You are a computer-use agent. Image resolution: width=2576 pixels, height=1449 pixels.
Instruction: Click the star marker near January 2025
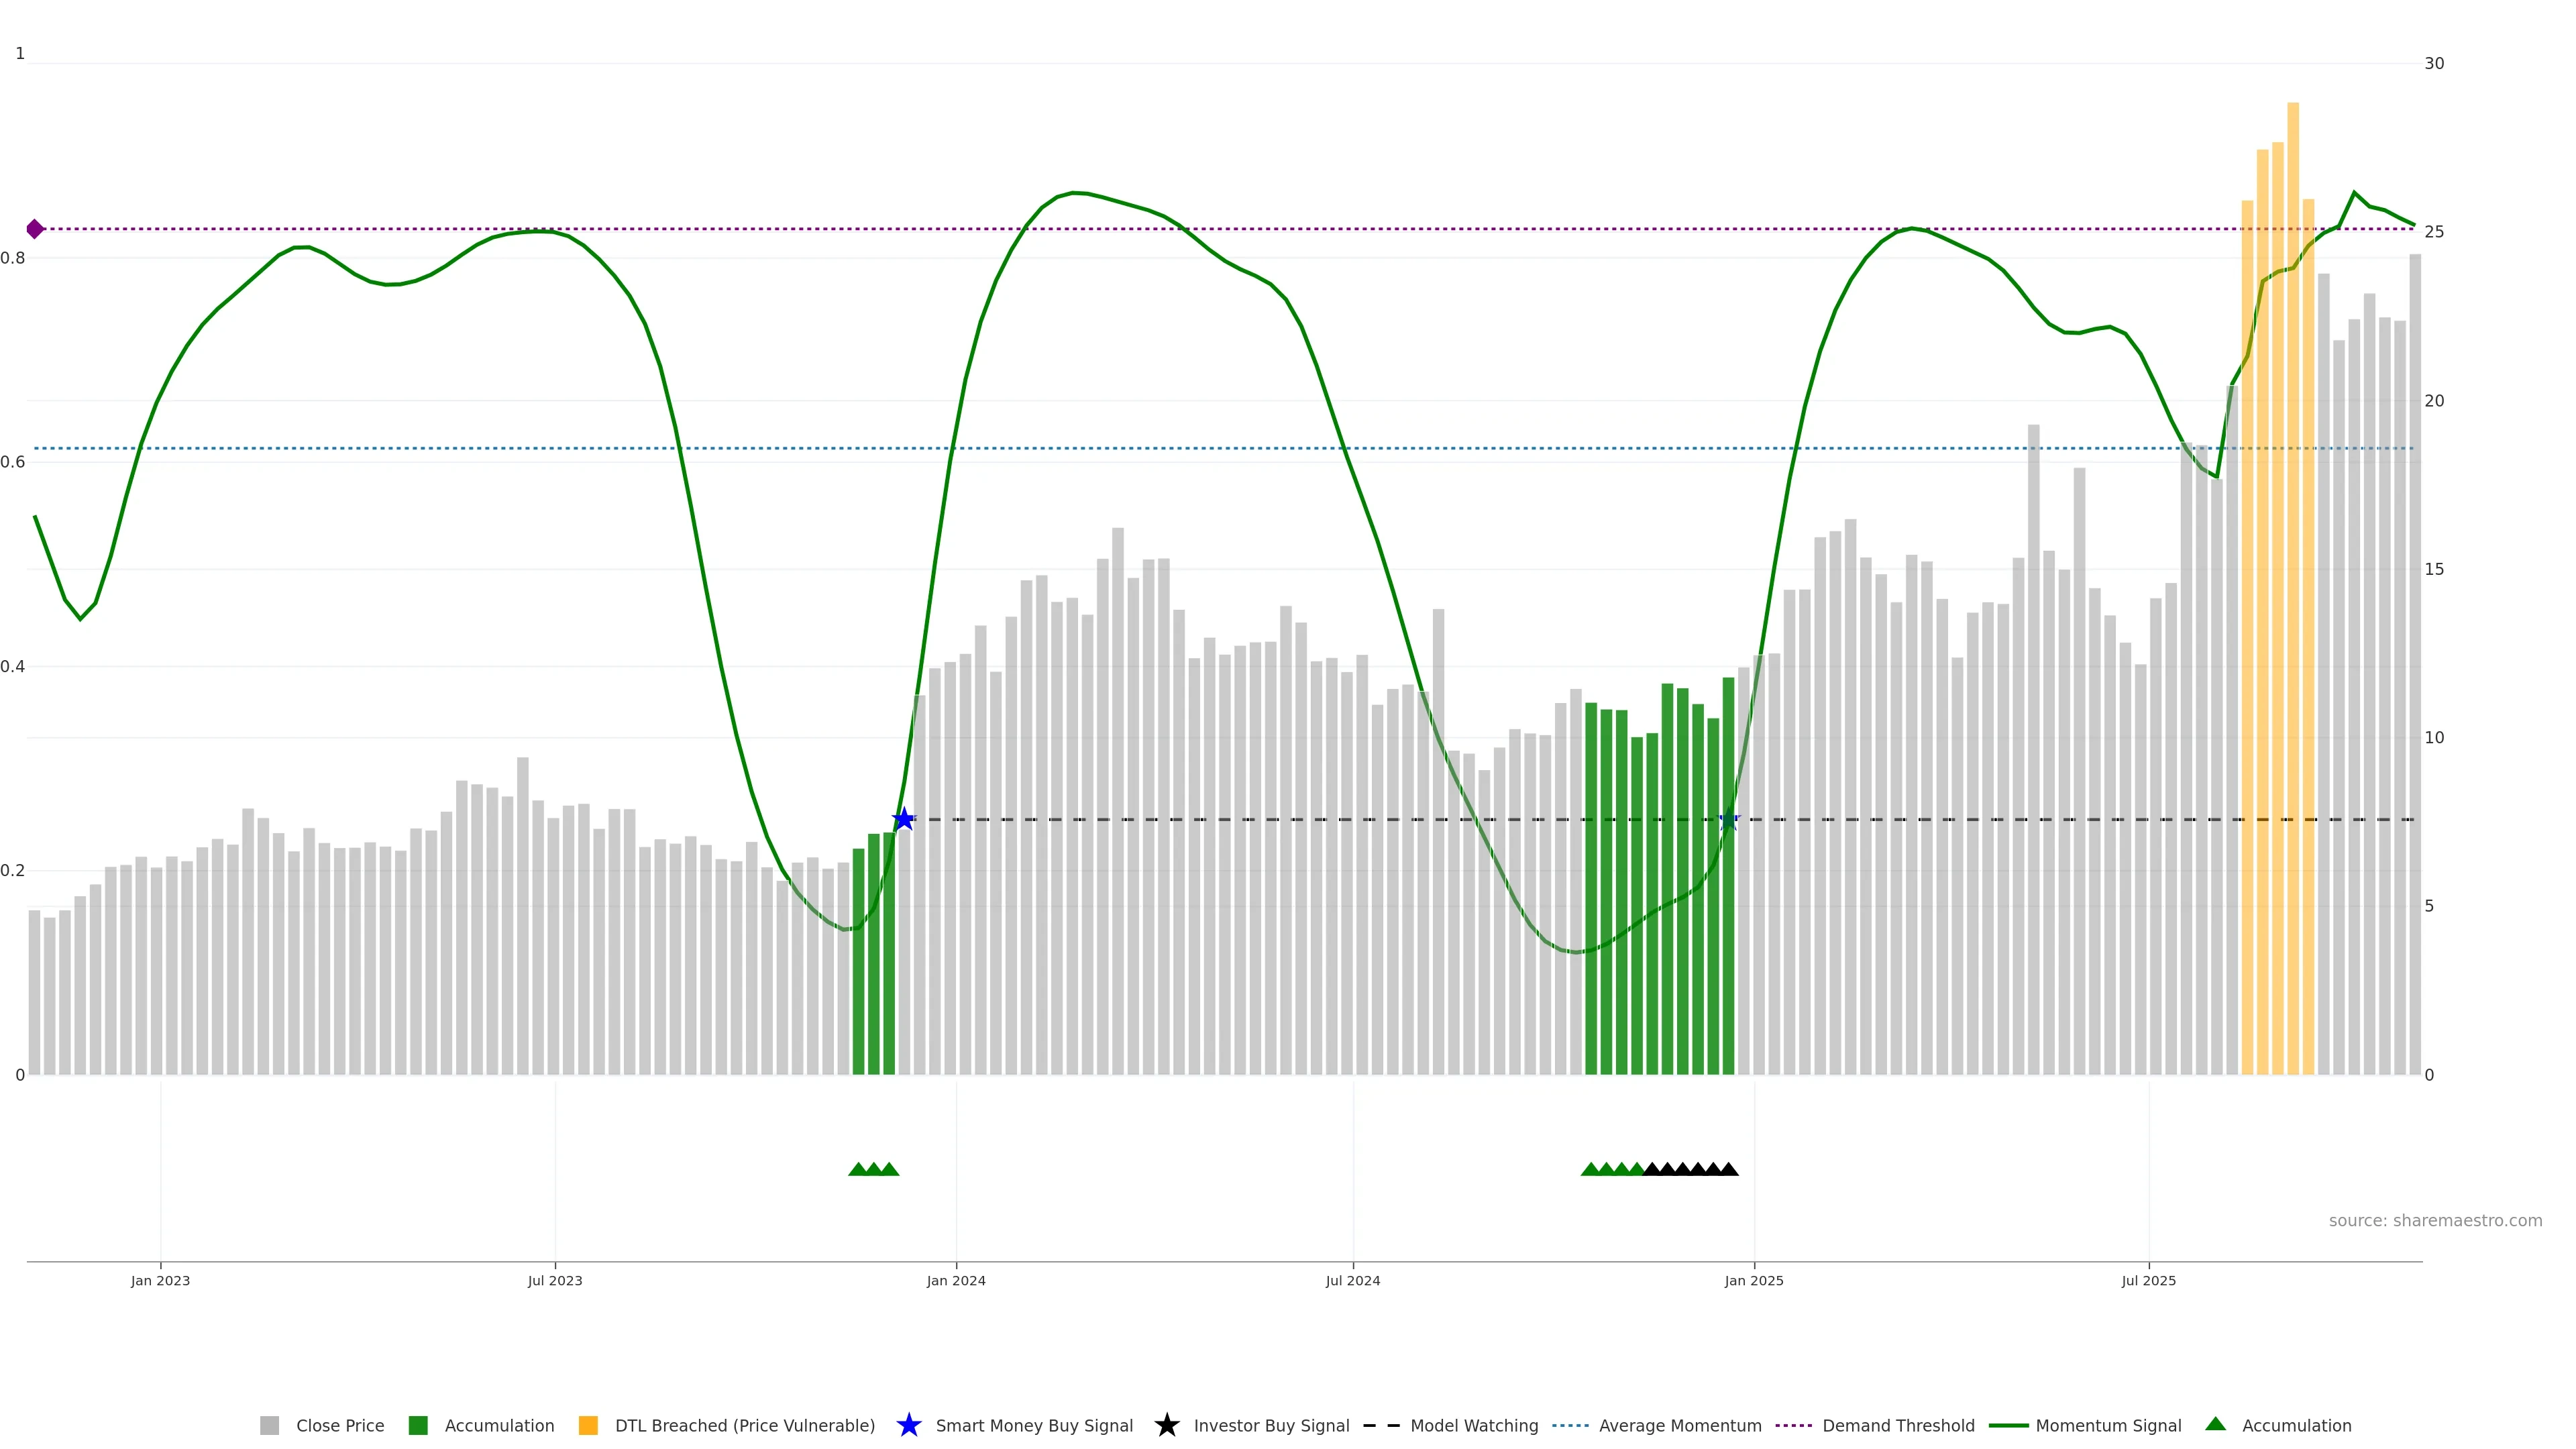(1729, 820)
